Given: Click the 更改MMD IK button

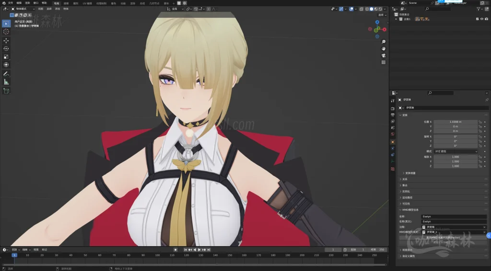Looking at the screenshot, I should click(x=443, y=238).
